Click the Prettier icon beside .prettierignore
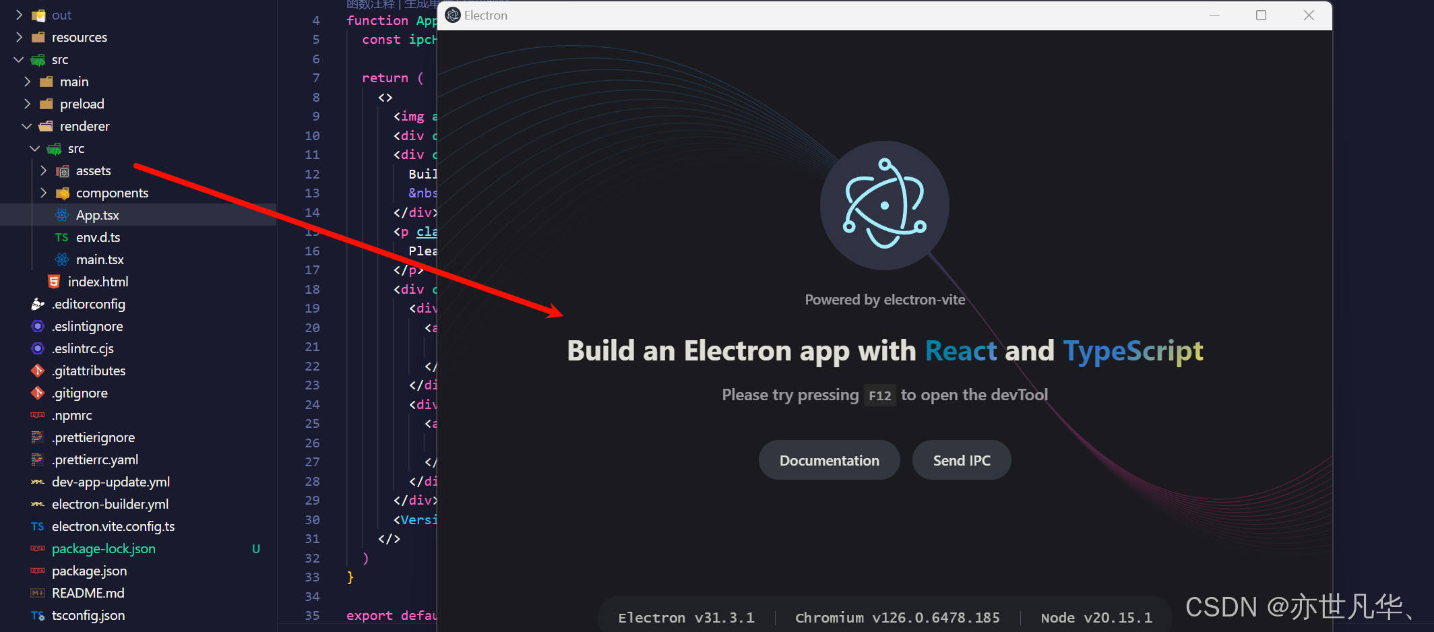1434x632 pixels. [x=37, y=437]
